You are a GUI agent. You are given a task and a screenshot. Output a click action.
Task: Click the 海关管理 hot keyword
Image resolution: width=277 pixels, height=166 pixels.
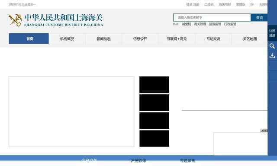[x=200, y=24]
